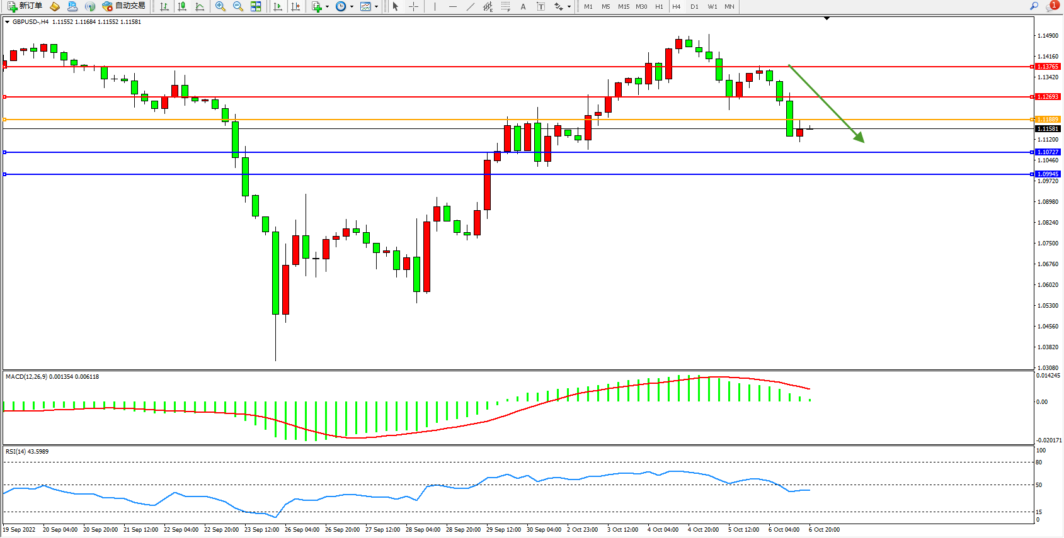This screenshot has width=1064, height=538.
Task: Zoom out on the chart
Action: [x=238, y=6]
